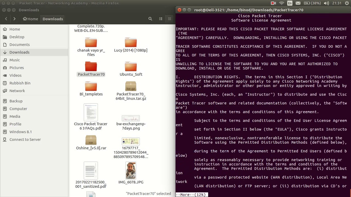
Task: Go forward in Files navigation
Action: coord(14,19)
